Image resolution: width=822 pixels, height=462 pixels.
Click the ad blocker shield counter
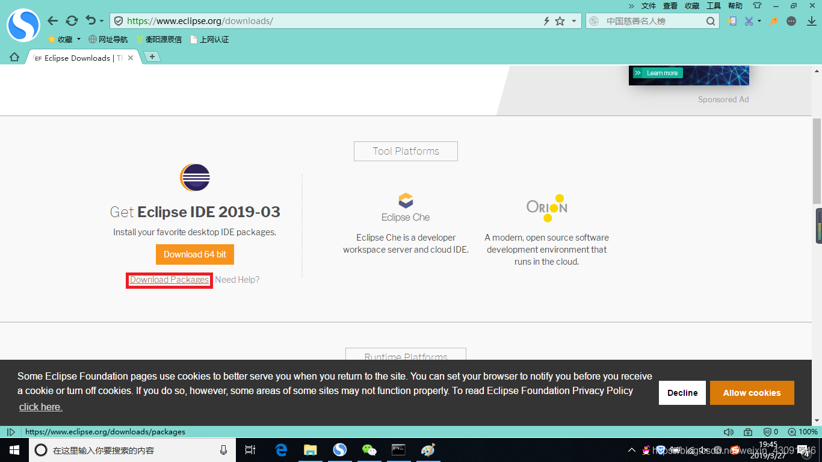pyautogui.click(x=771, y=432)
